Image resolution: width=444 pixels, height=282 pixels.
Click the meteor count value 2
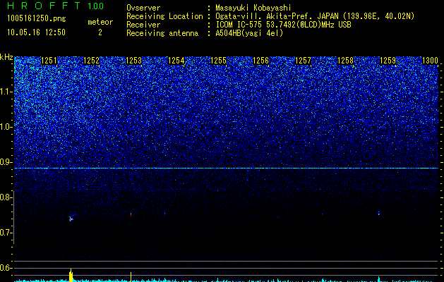click(x=100, y=32)
